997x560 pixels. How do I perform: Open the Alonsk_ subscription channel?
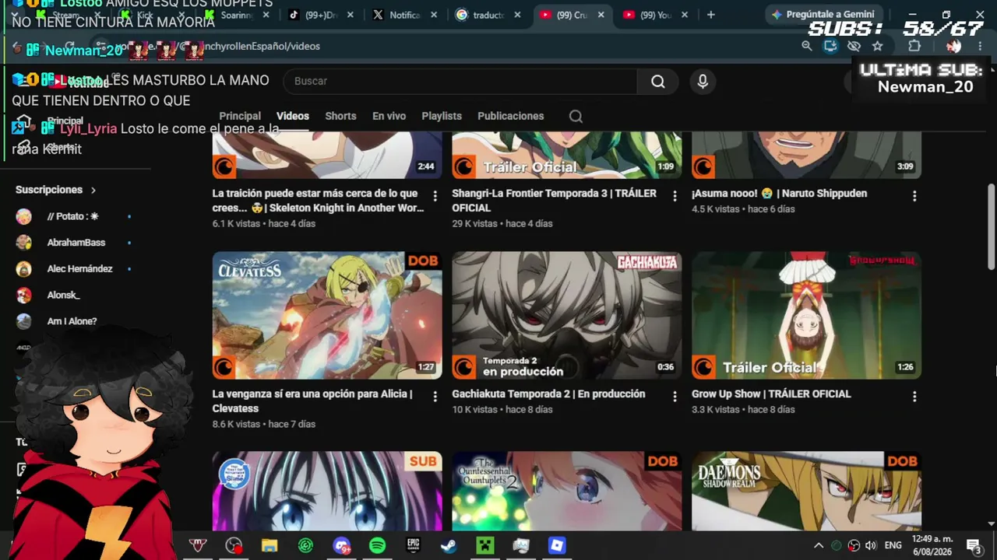coord(63,296)
